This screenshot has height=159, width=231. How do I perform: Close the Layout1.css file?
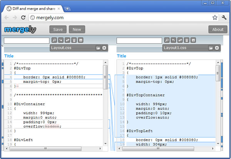217,48
